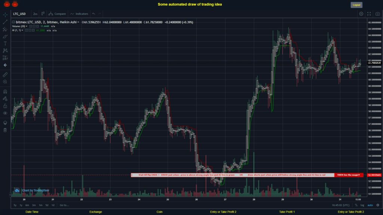Select the trend line drawing tool
This screenshot has height=215, width=383.
(x=5, y=22)
